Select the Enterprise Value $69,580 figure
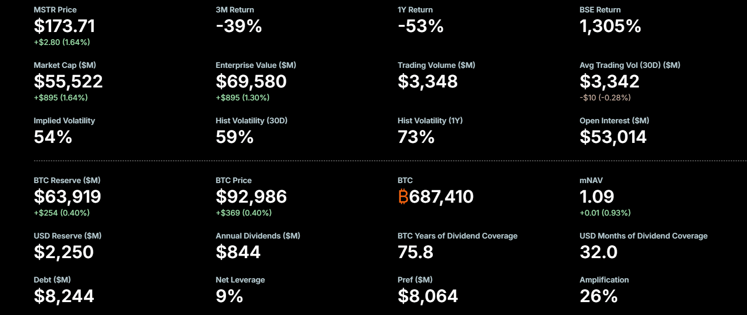The height and width of the screenshot is (315, 747). pos(251,82)
